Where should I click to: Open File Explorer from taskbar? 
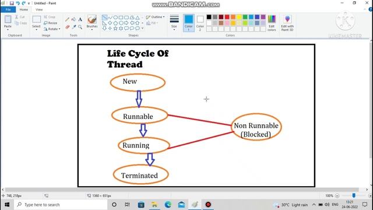[154, 205]
